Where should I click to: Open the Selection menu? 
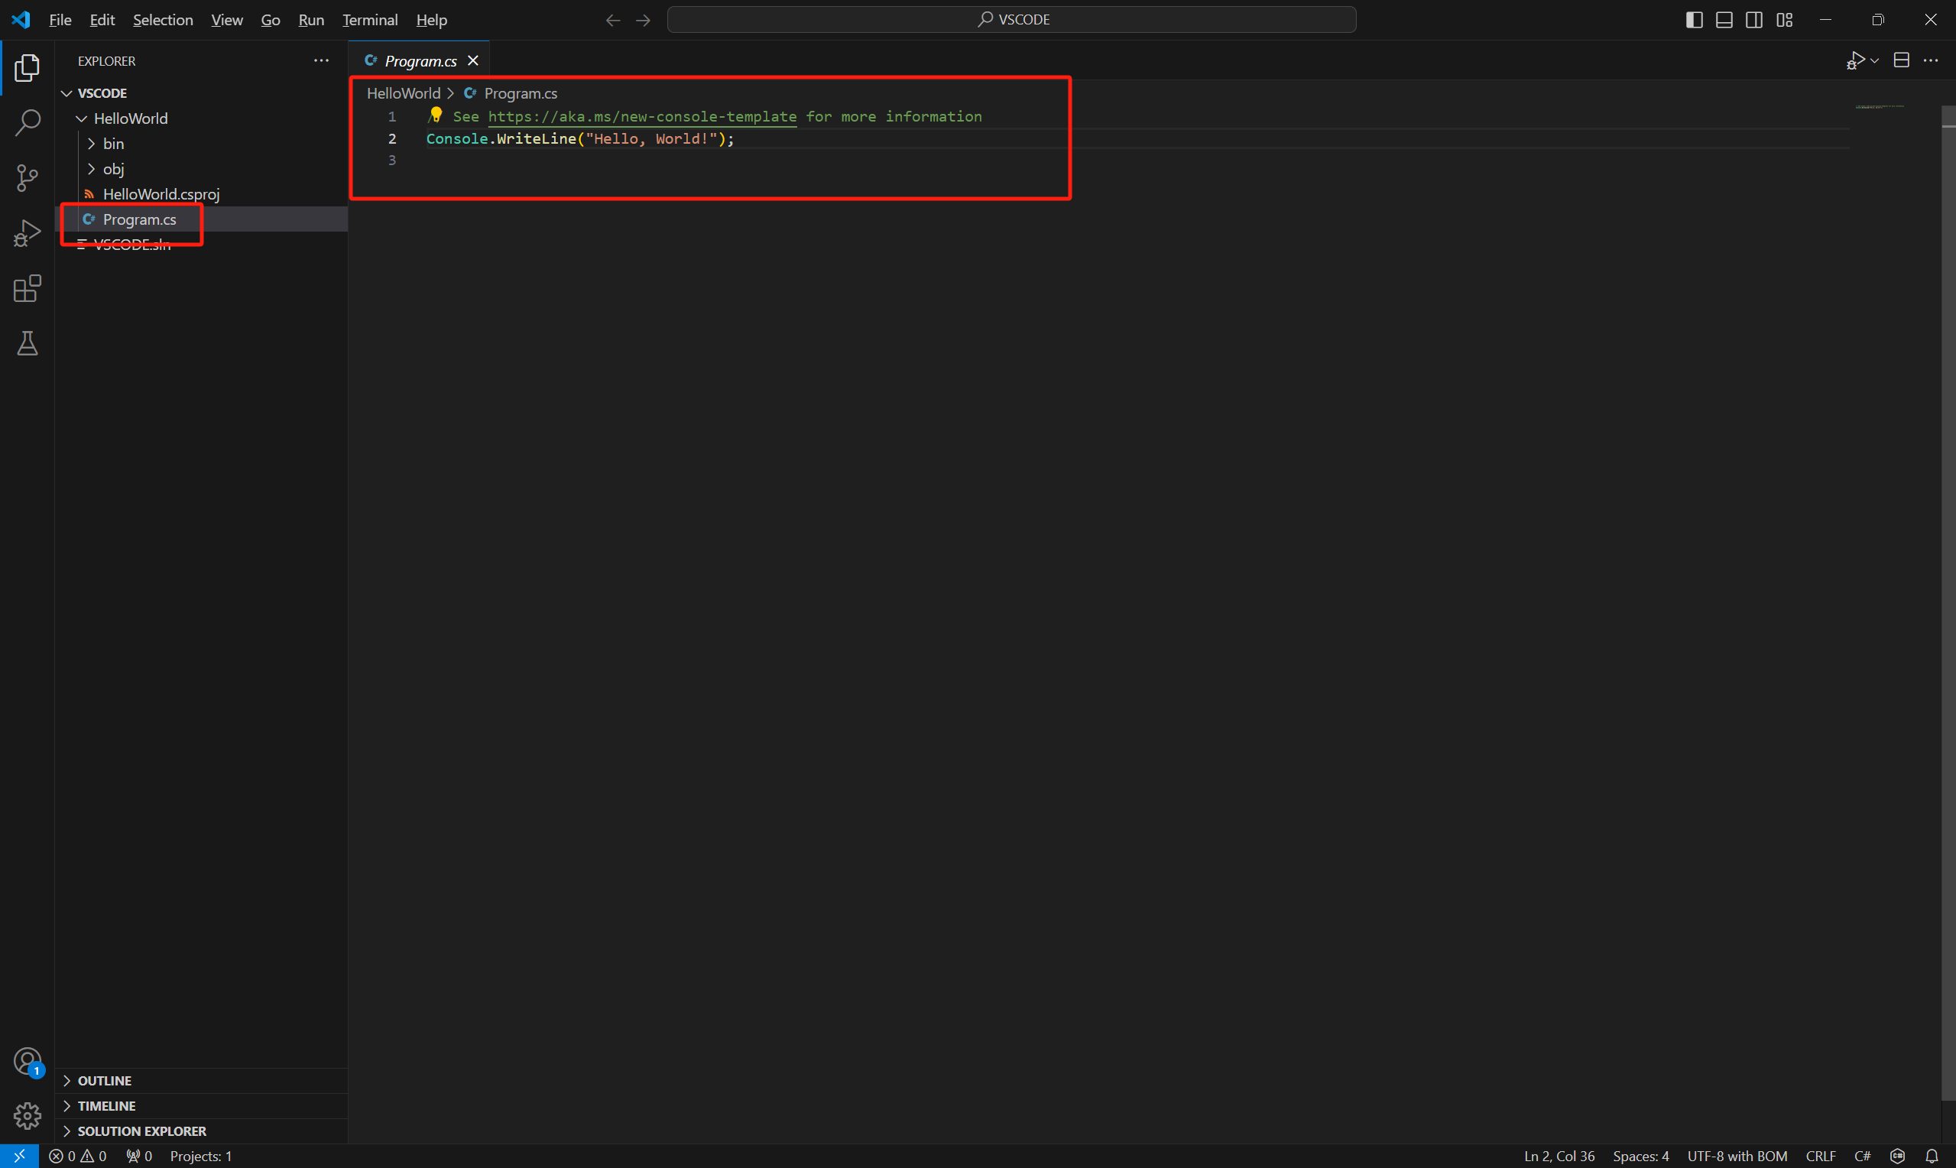[x=163, y=20]
